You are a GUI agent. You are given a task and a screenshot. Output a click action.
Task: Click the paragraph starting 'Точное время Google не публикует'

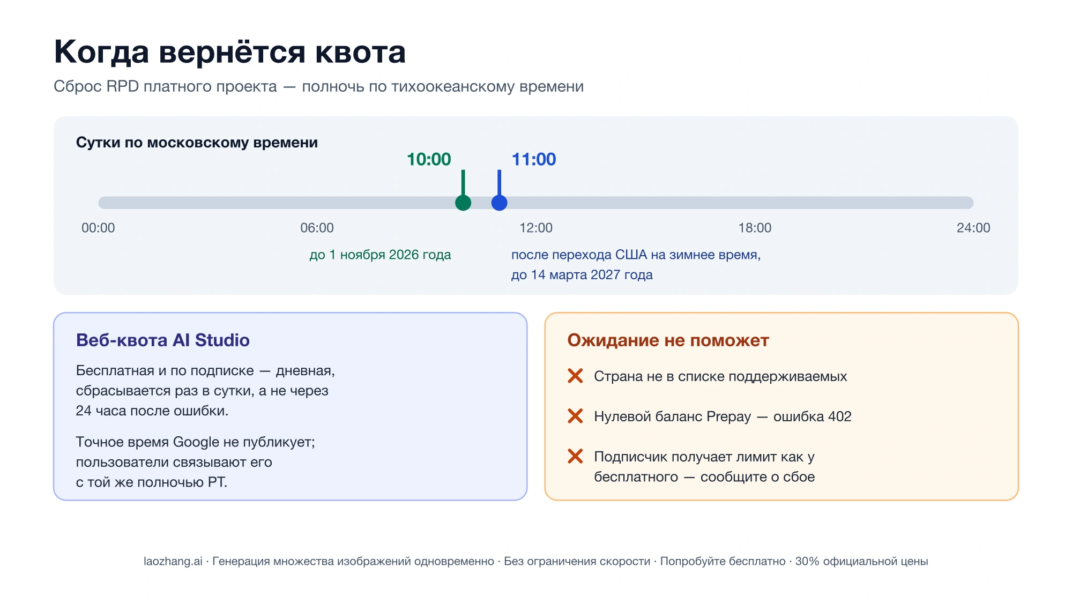coord(196,462)
